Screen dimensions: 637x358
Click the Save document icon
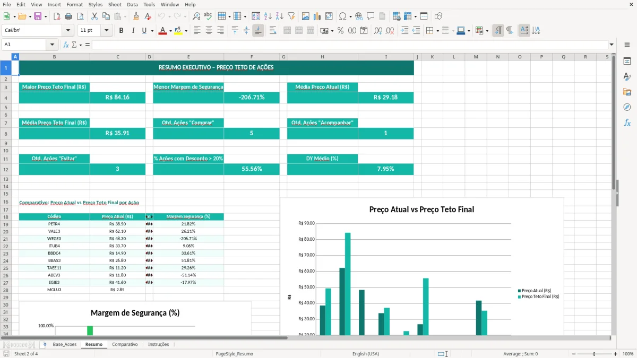coord(38,16)
